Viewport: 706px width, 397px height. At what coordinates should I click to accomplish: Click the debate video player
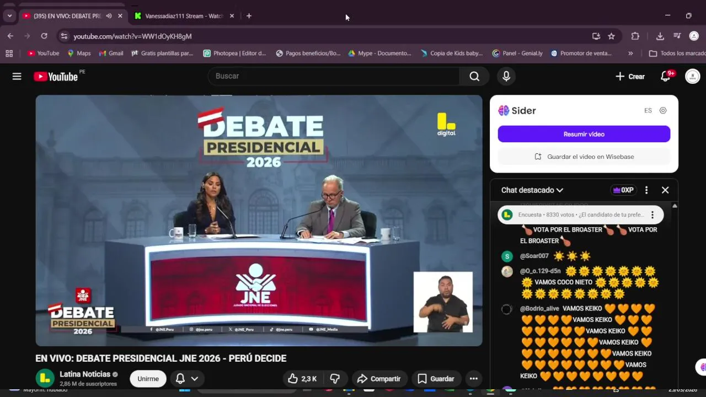click(x=259, y=221)
